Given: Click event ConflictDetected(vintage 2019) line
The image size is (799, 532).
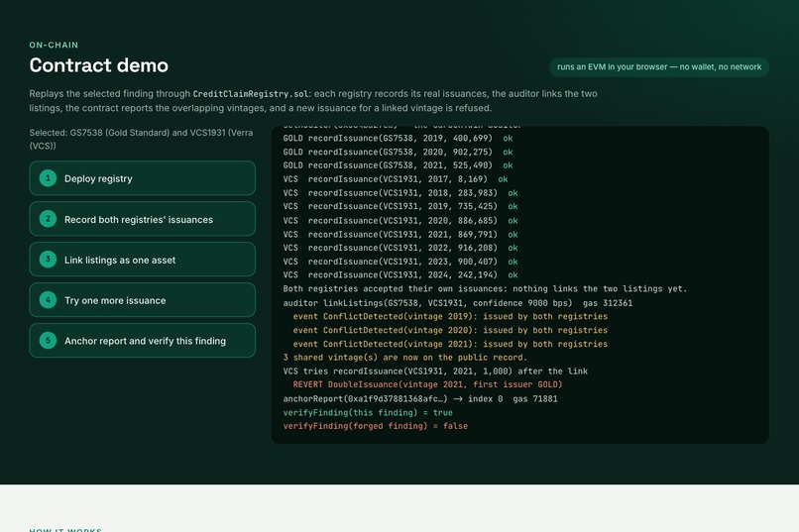Looking at the screenshot, I should [450, 316].
